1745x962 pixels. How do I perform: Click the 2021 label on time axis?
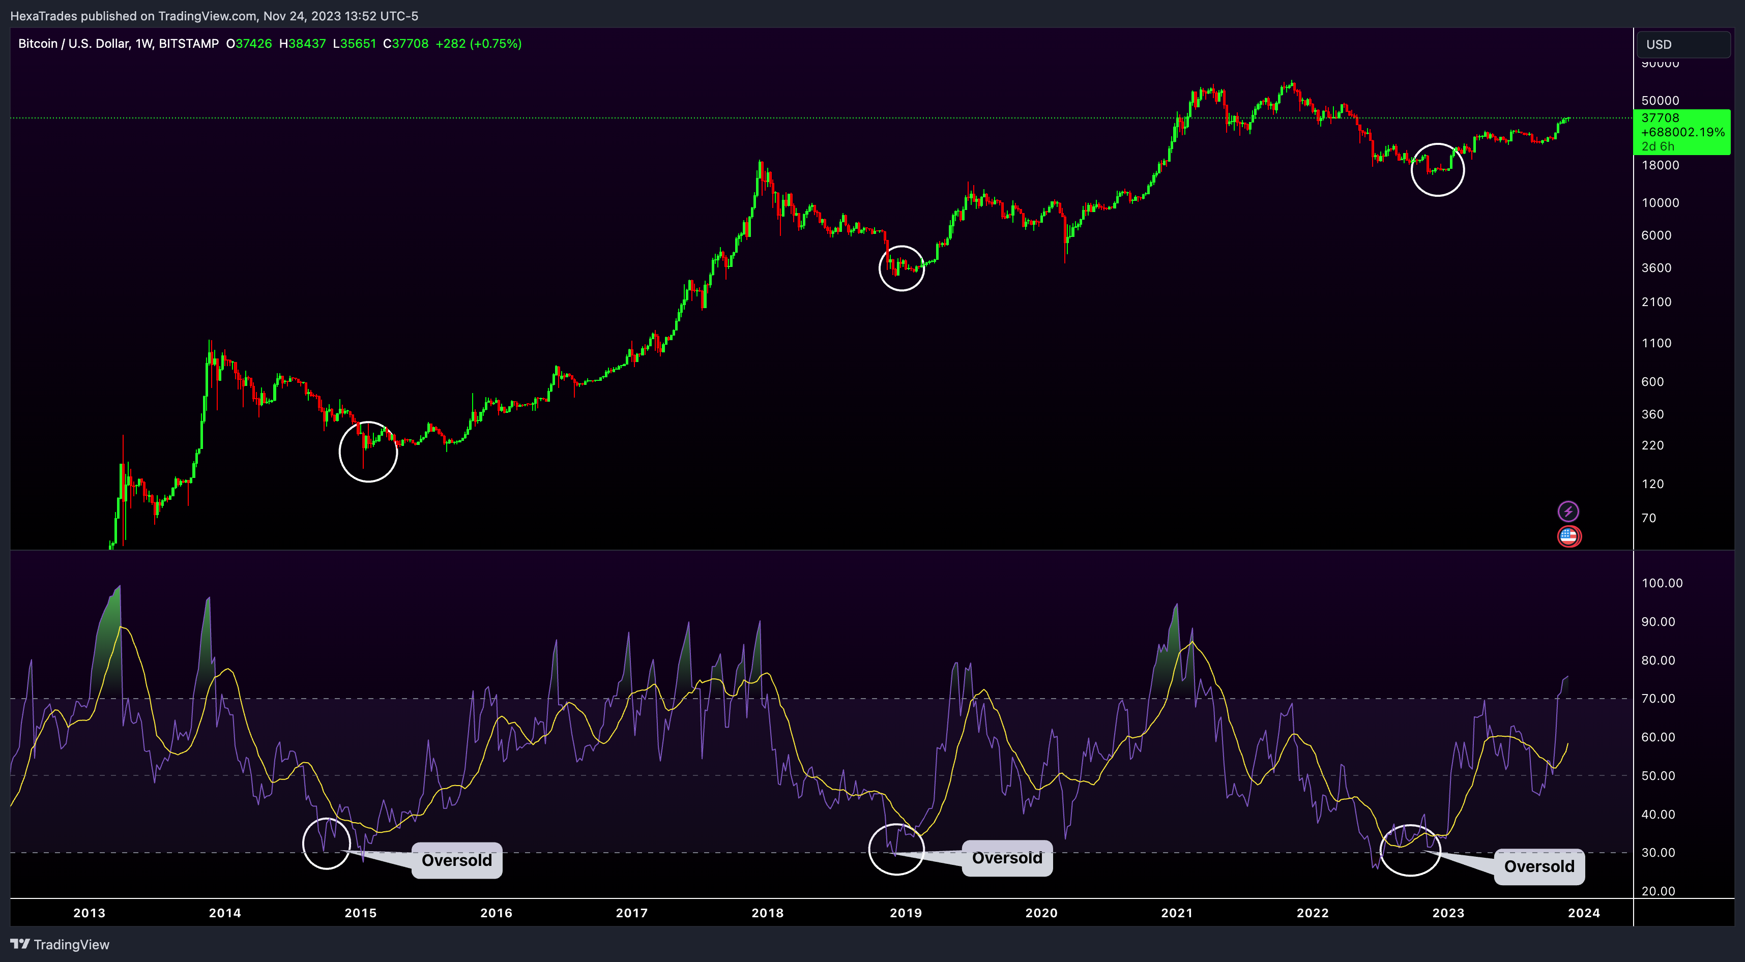point(1177,913)
